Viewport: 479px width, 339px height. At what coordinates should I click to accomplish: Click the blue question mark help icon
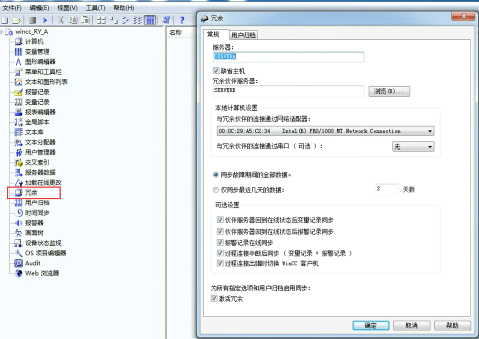[x=182, y=20]
